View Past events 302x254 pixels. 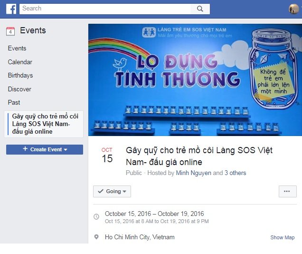coord(14,102)
